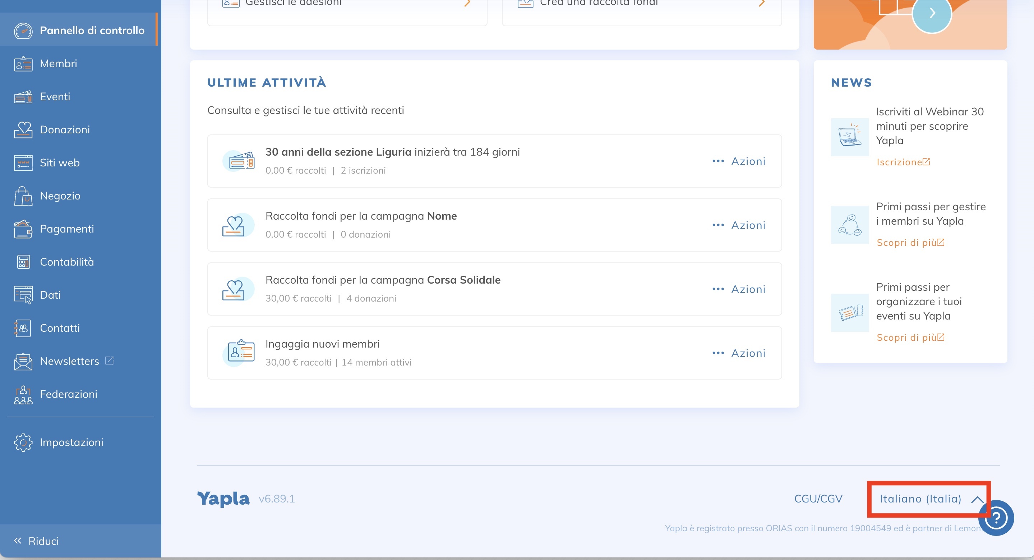This screenshot has width=1034, height=560.
Task: Open the Negozio shopping bag icon
Action: (x=23, y=196)
